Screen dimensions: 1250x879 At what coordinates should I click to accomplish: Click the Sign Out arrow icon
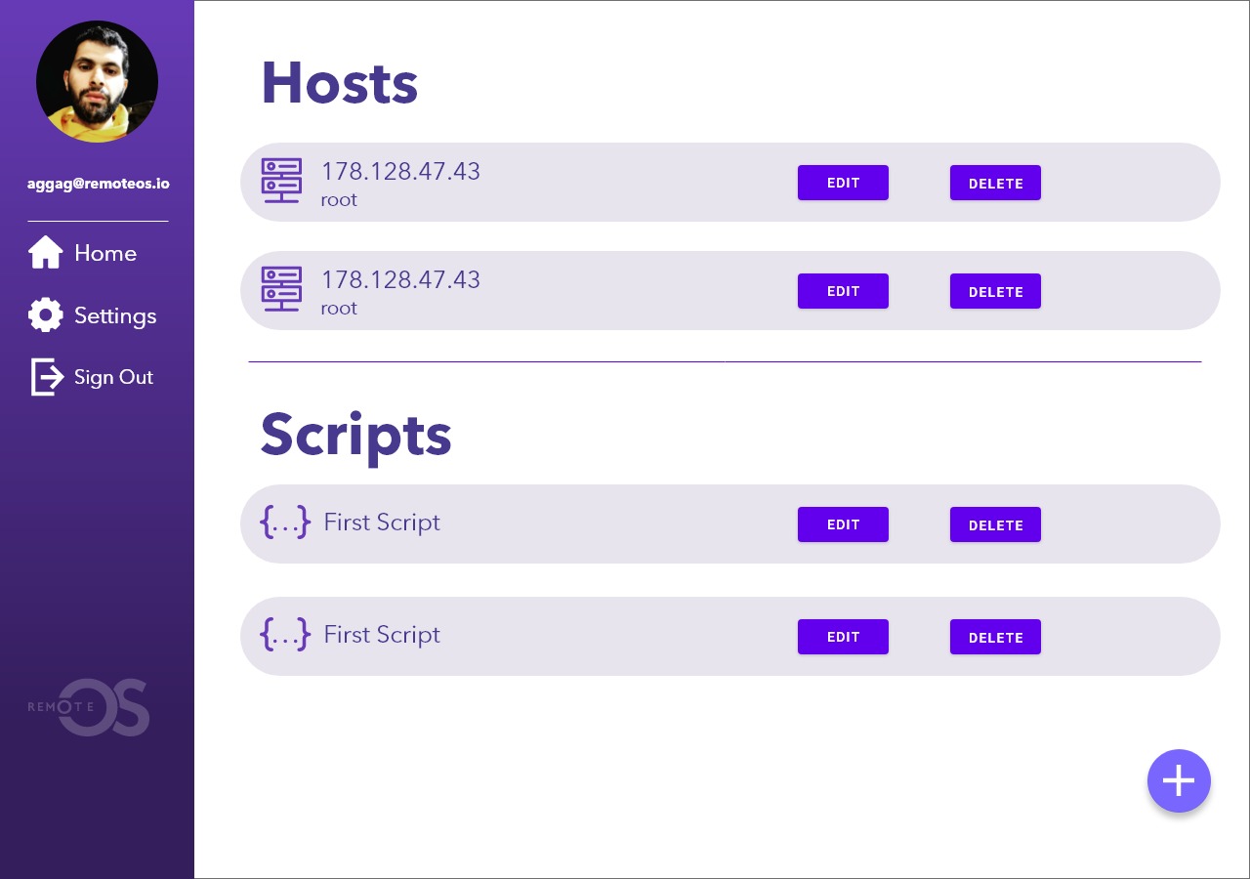[47, 377]
